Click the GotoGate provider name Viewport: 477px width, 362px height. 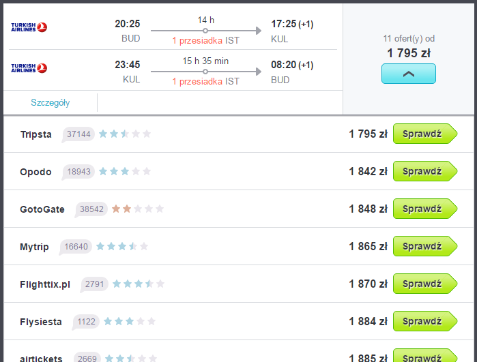pos(42,209)
